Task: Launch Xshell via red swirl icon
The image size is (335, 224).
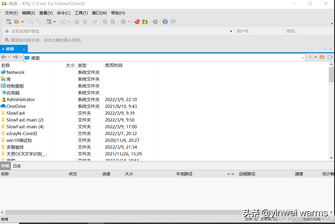Action: (137, 22)
